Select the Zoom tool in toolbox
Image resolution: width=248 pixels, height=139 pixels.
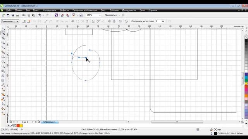pos(3,42)
